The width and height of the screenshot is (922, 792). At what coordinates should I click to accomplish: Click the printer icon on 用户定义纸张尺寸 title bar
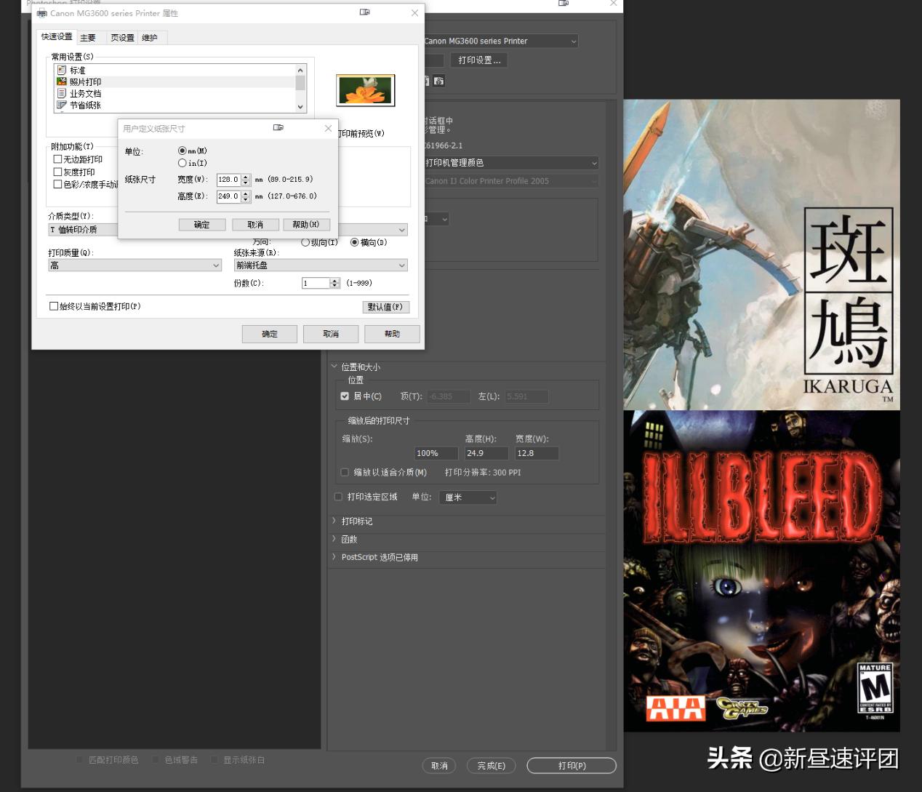pyautogui.click(x=278, y=127)
